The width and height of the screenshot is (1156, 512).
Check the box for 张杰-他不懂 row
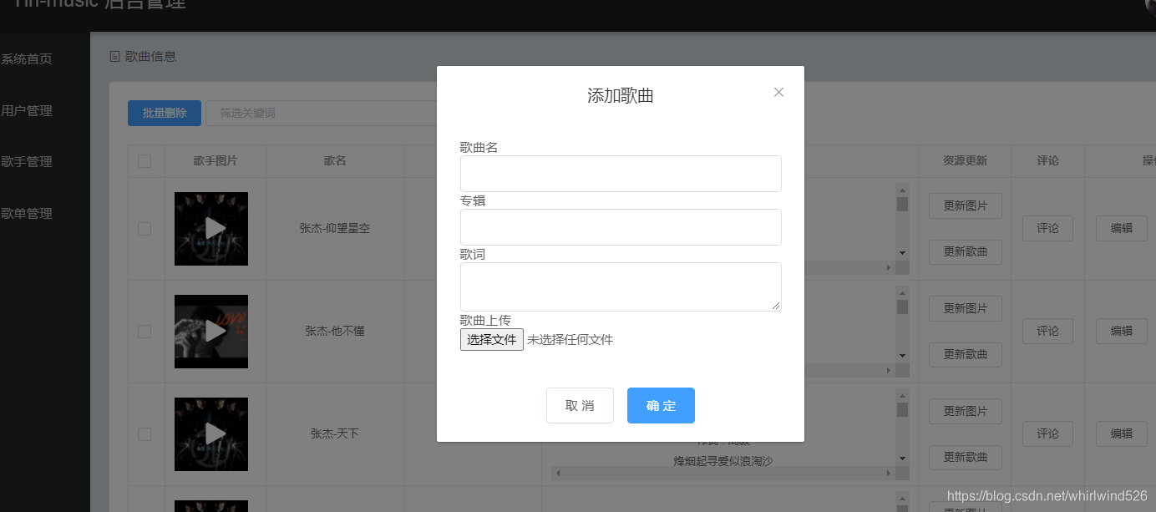[144, 331]
